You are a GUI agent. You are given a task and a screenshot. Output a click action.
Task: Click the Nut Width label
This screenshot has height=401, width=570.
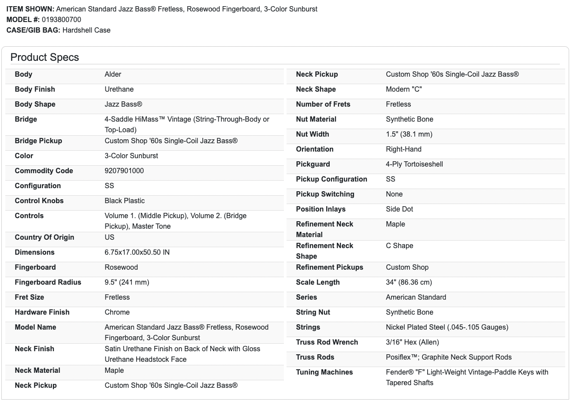(313, 134)
